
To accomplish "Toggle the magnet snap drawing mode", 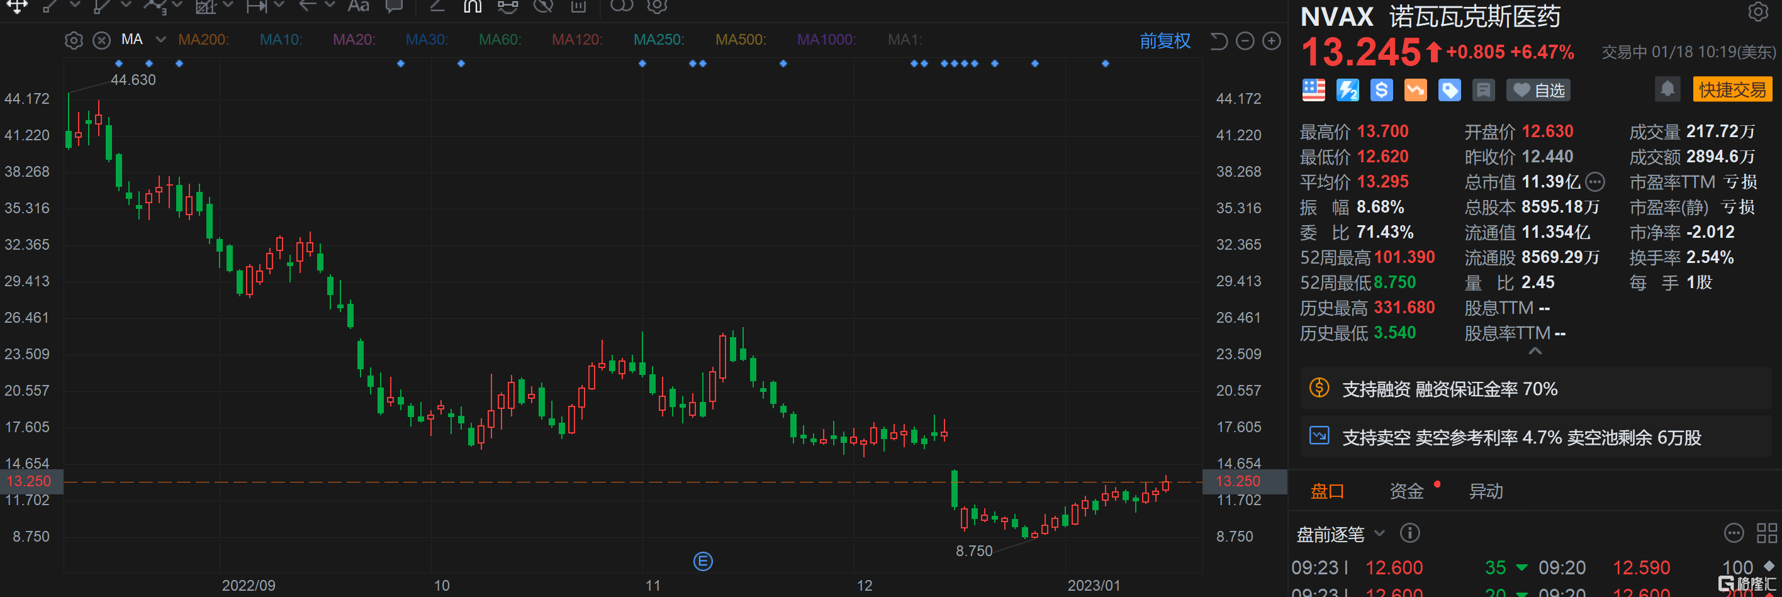I will 473,6.
